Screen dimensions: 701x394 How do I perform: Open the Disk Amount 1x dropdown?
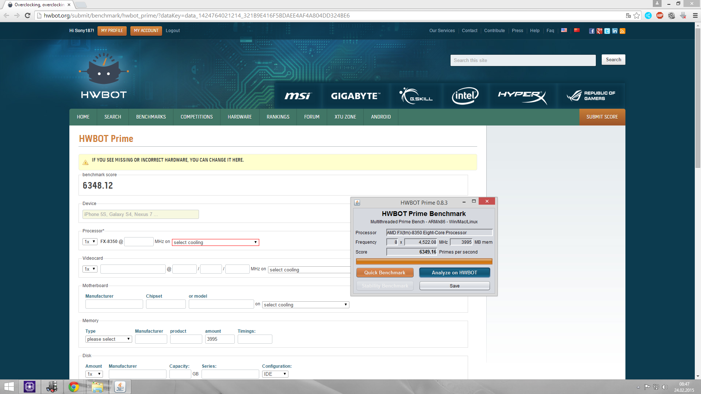(x=94, y=374)
